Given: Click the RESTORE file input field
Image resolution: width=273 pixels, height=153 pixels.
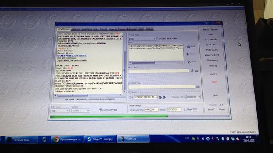Looking at the screenshot, I should click(162, 87).
